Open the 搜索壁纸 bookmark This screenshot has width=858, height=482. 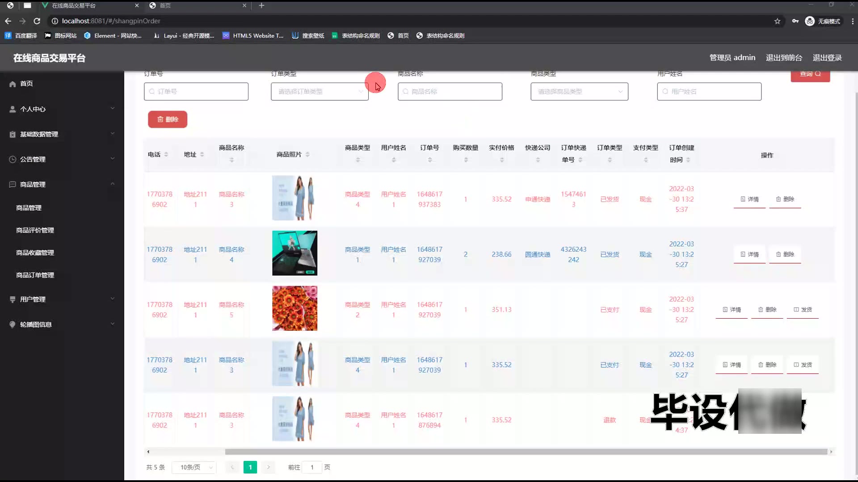[x=308, y=36]
